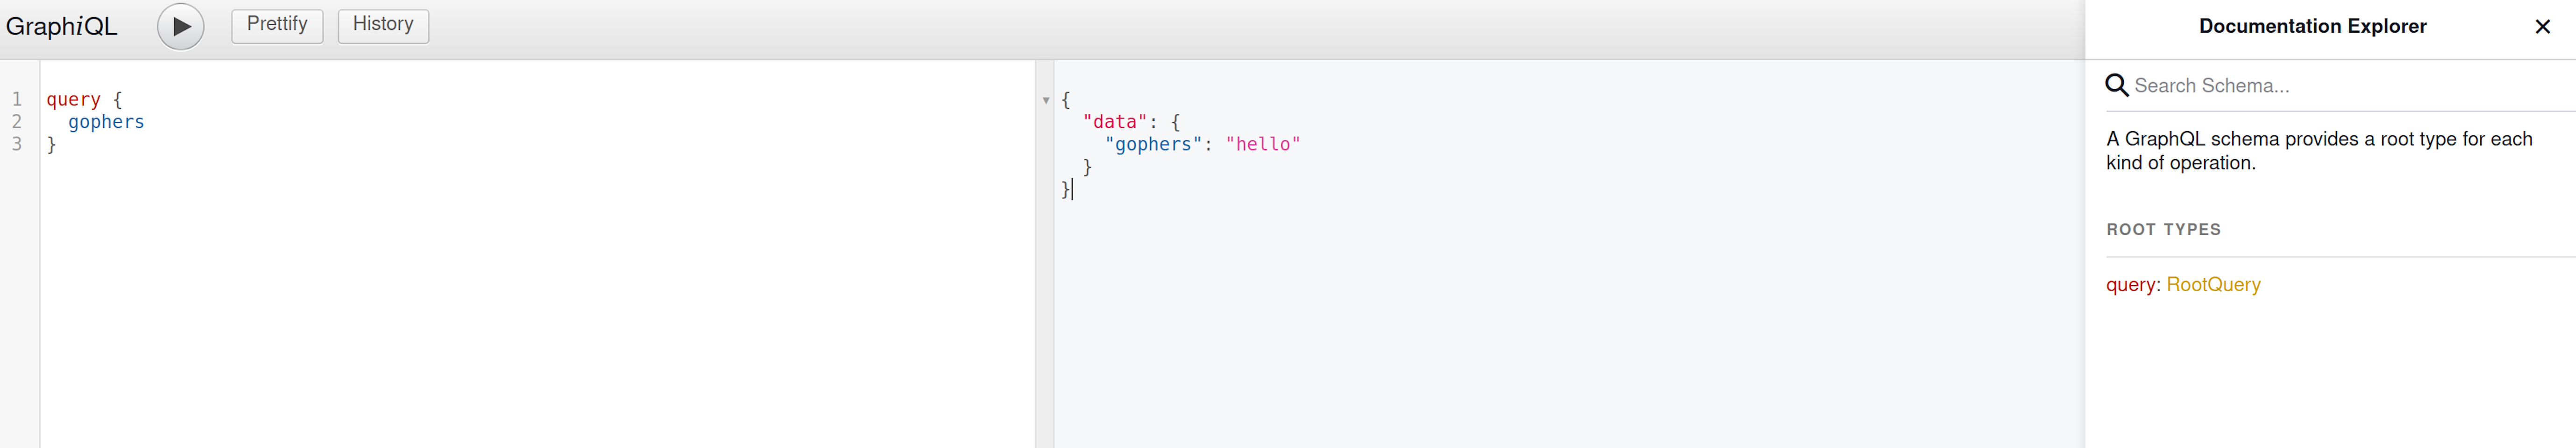This screenshot has height=448, width=2576.
Task: Run the query with the Execute play button
Action: coord(180,27)
